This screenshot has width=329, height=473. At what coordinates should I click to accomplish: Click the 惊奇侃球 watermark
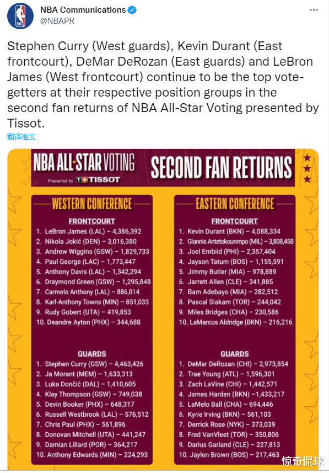(303, 461)
